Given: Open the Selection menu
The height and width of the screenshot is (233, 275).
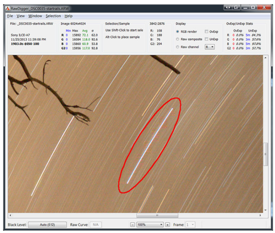Looking at the screenshot, I should 53,16.
